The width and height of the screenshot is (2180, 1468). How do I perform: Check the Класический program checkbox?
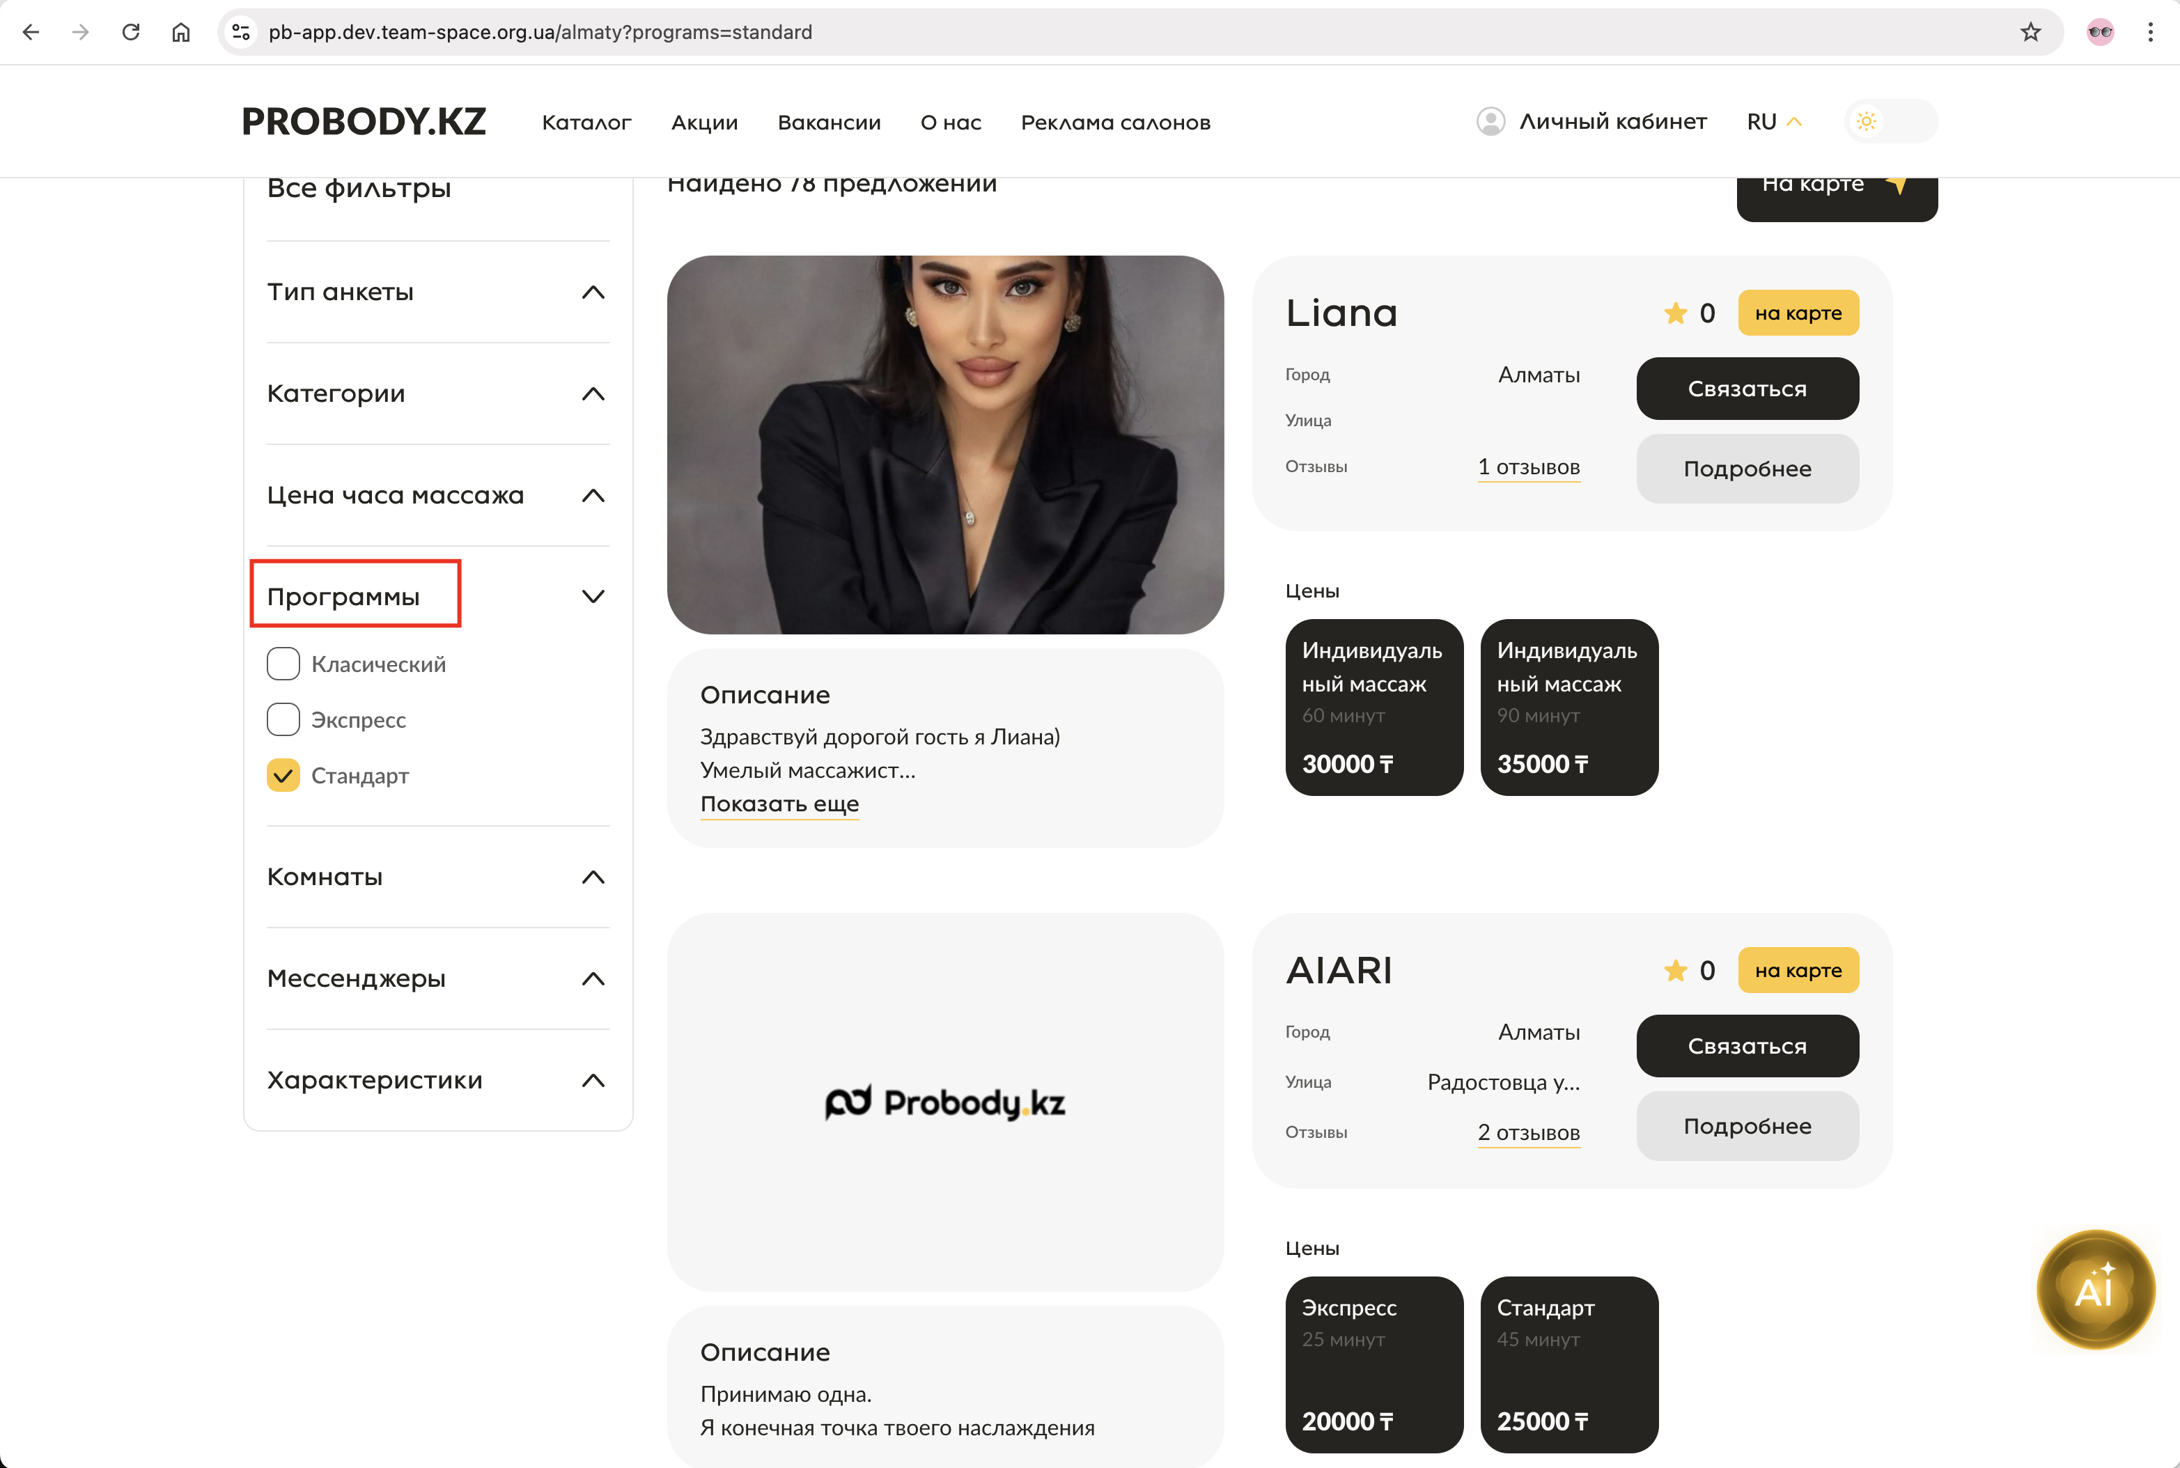point(283,664)
